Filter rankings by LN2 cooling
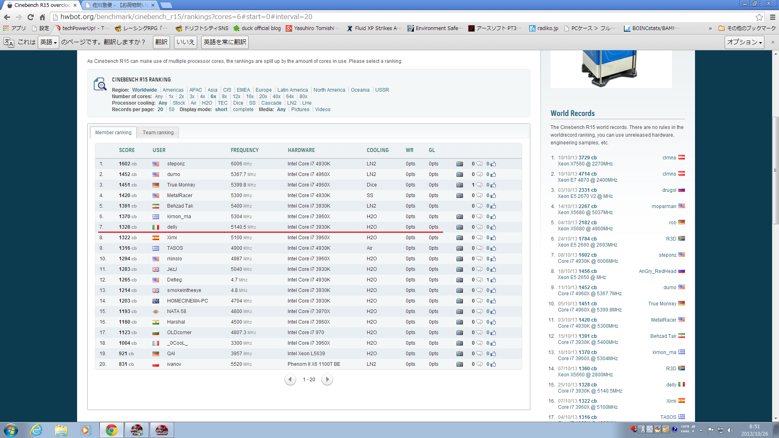 [x=292, y=103]
